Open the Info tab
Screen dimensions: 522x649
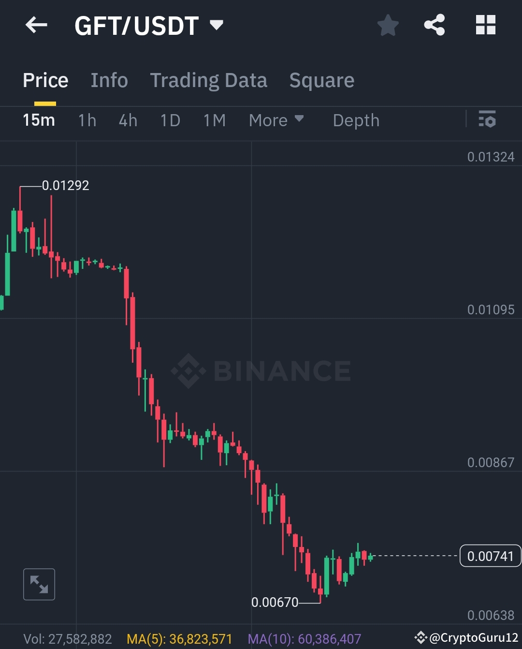tap(109, 80)
